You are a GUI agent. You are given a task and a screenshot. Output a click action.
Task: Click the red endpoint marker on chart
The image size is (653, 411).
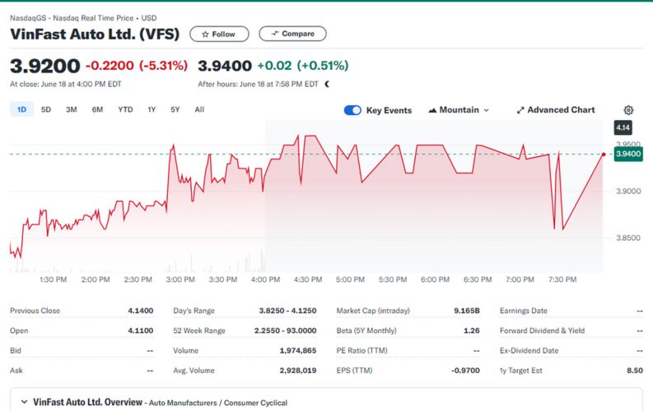tap(604, 155)
